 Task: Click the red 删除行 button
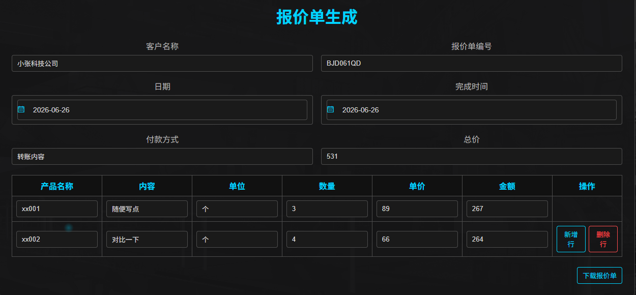pos(603,239)
